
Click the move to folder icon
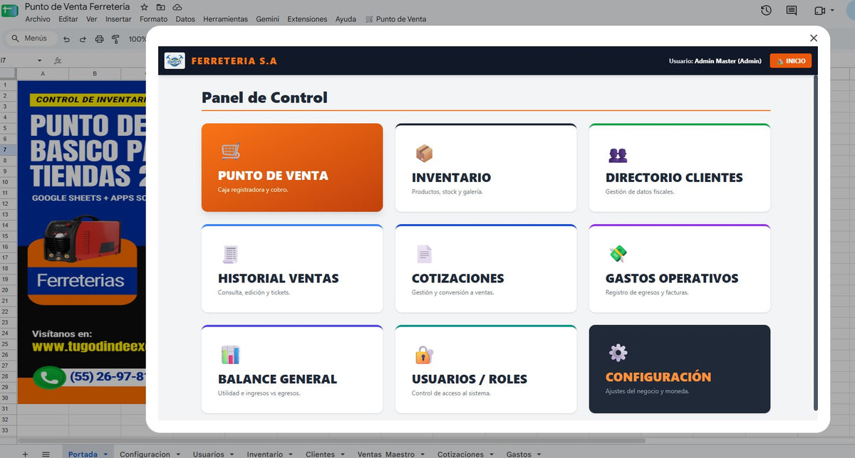point(161,6)
